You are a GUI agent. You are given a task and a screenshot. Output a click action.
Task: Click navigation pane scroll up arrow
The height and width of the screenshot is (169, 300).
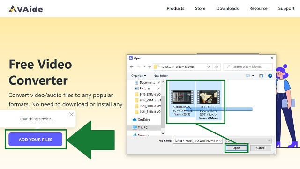coord(163,82)
